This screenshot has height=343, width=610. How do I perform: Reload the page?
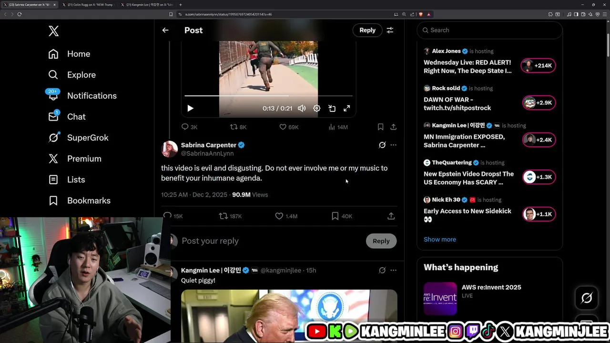tap(20, 14)
